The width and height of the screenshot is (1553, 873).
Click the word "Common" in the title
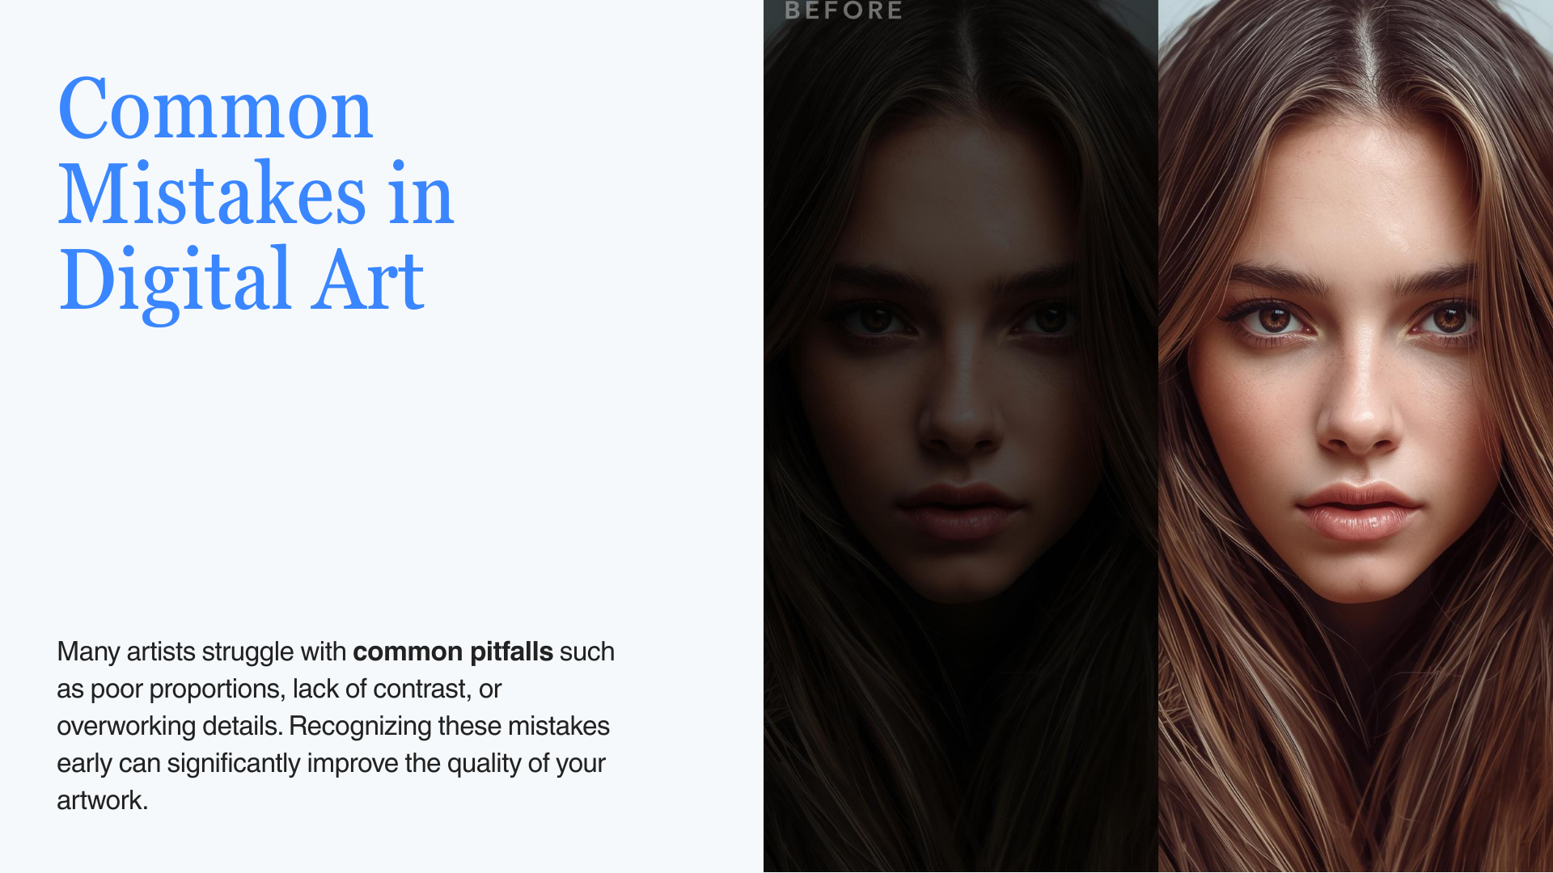pyautogui.click(x=215, y=109)
